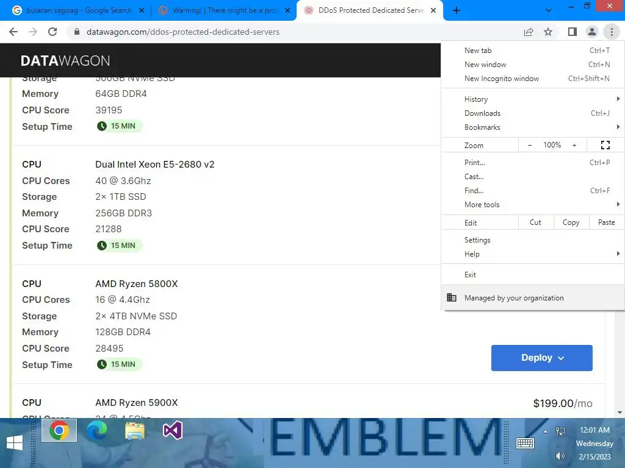Click the 15 MIN badge under 21288
Image resolution: width=625 pixels, height=468 pixels.
(119, 246)
